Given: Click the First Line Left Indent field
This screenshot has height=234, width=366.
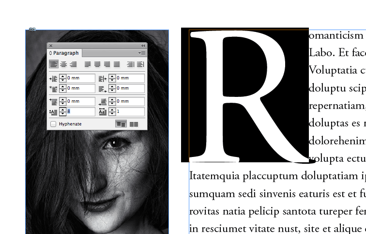Looking at the screenshot, I should click(x=81, y=89).
